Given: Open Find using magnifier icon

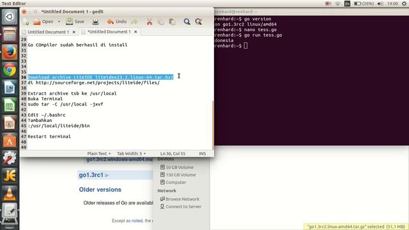Looking at the screenshot, I should pyautogui.click(x=187, y=22).
